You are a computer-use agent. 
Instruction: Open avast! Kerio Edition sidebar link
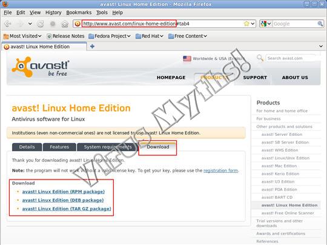pyautogui.click(x=280, y=174)
